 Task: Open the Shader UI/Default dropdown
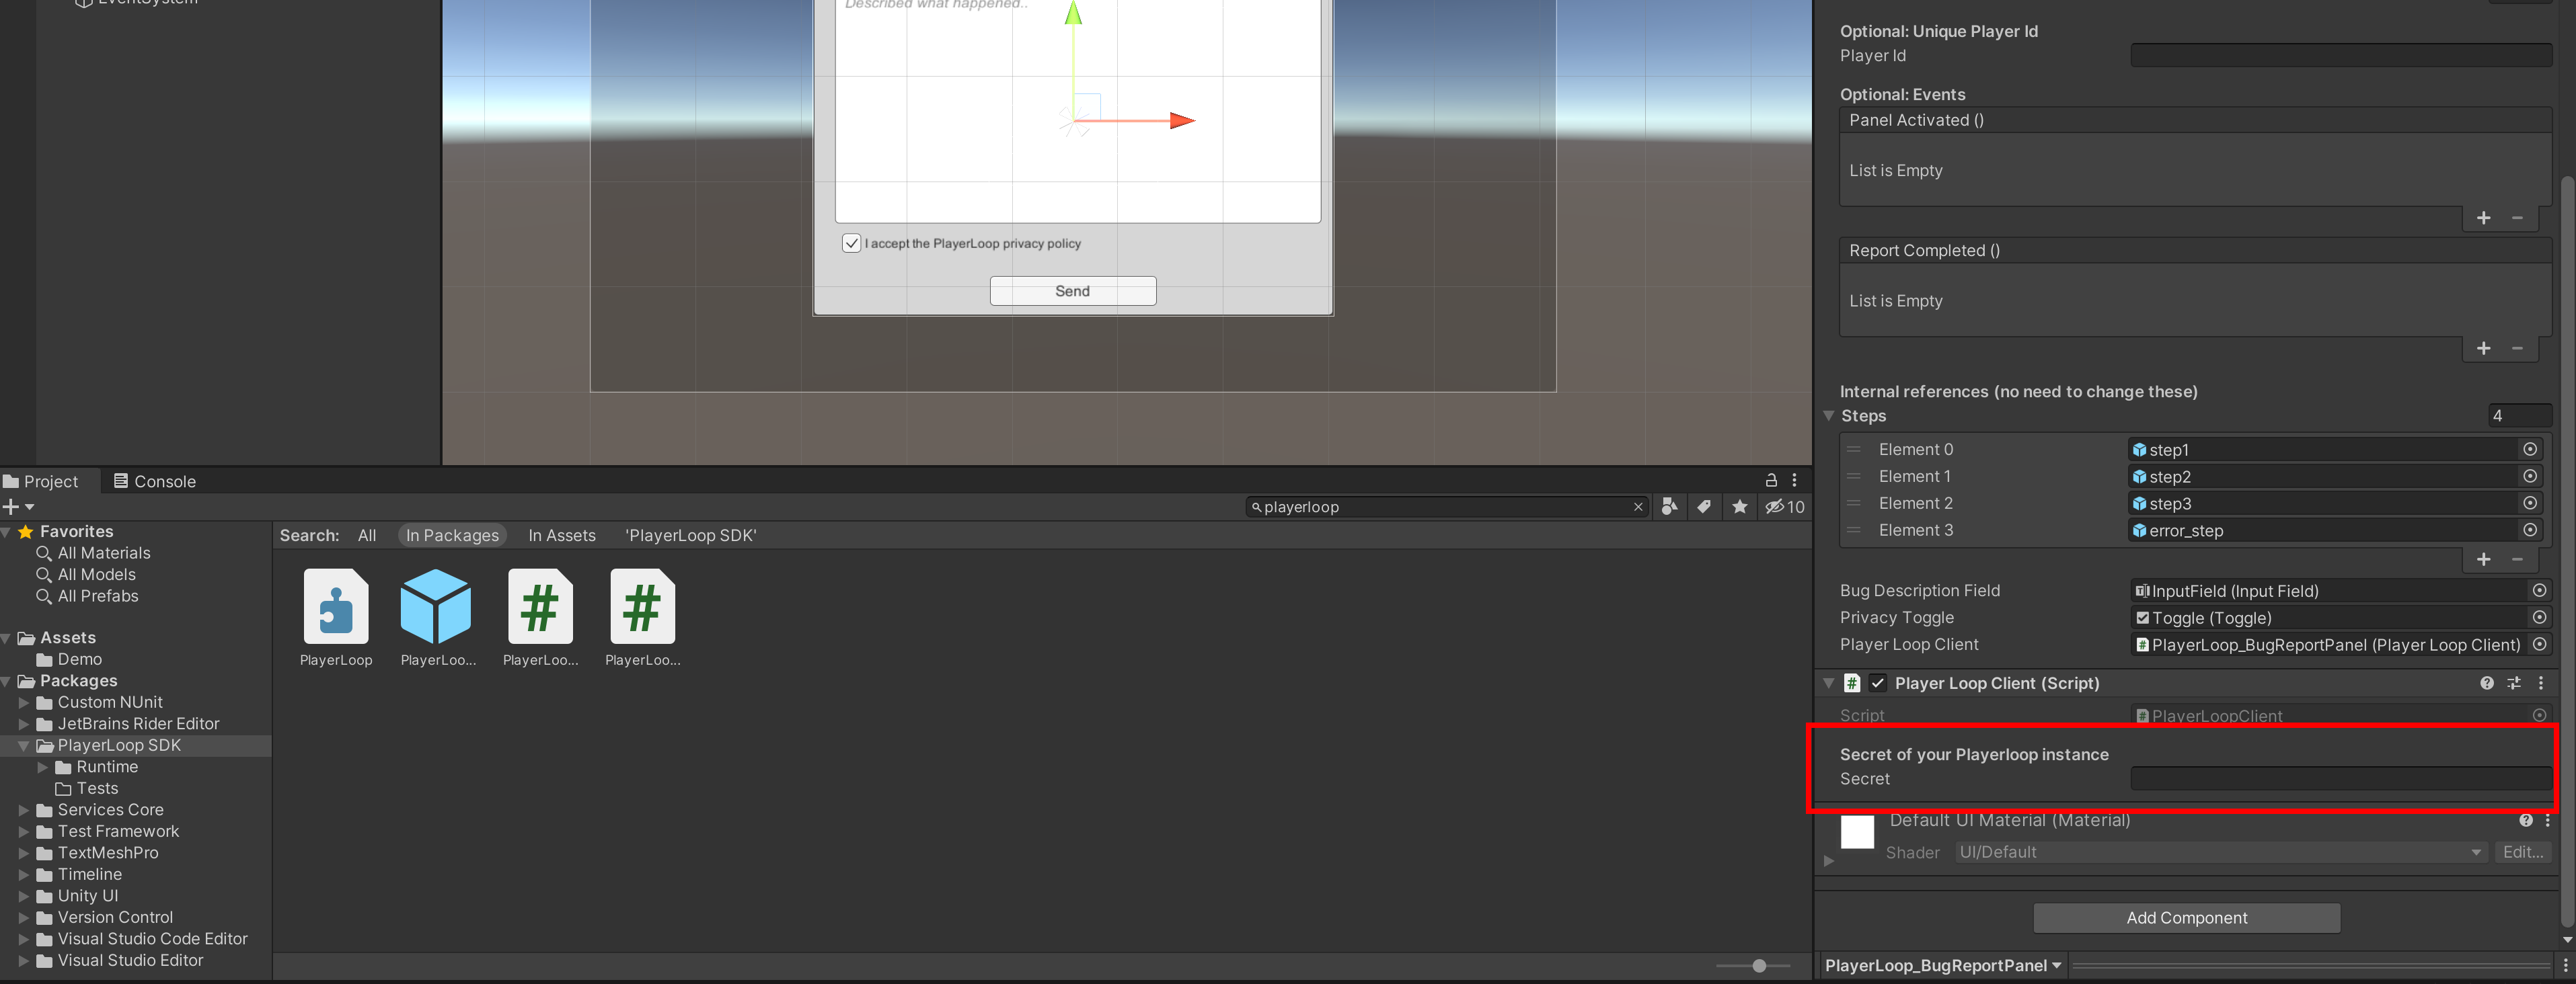tap(2220, 852)
